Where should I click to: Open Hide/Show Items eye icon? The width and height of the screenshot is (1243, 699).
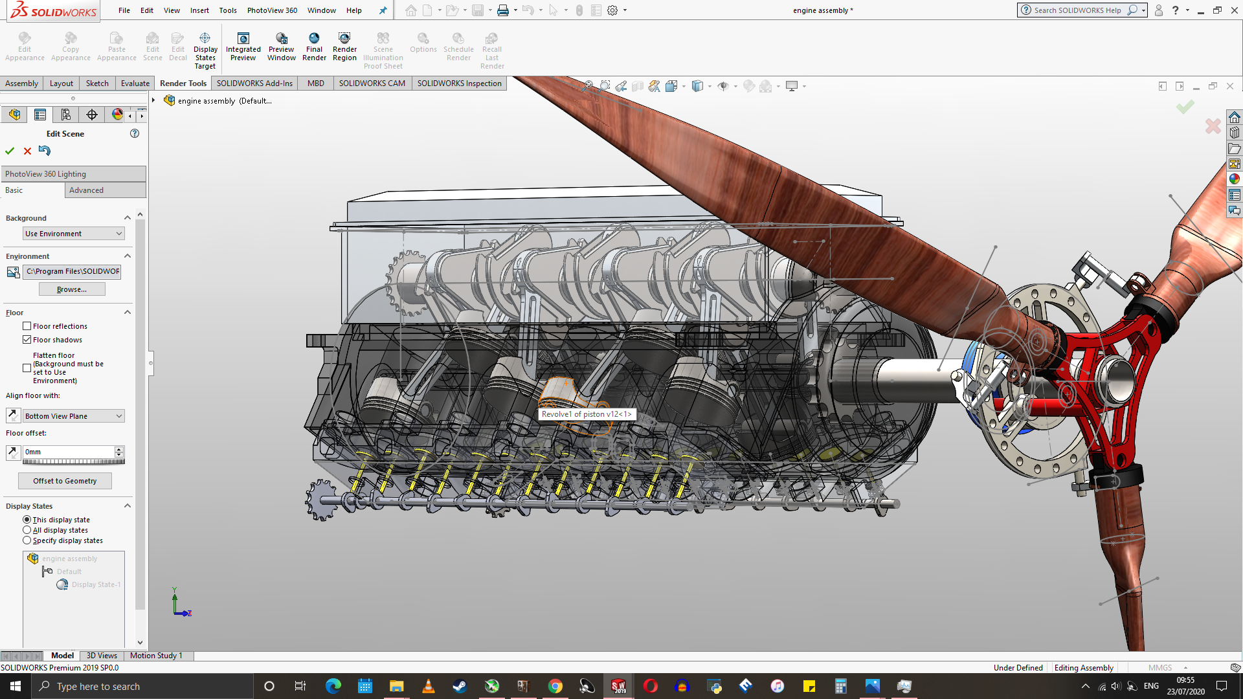723,86
